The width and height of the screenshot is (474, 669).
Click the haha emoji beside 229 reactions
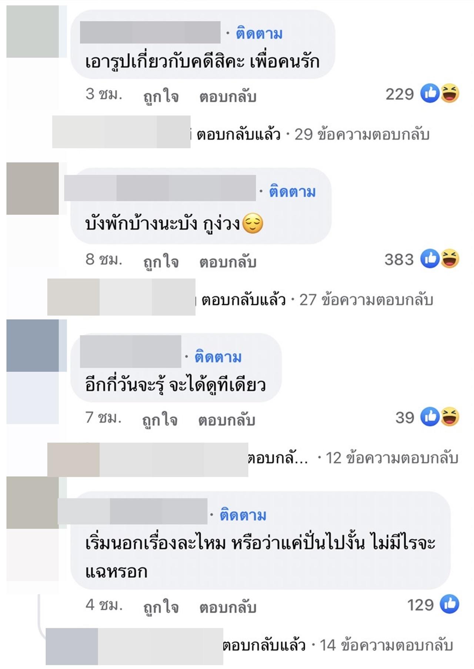(x=450, y=93)
